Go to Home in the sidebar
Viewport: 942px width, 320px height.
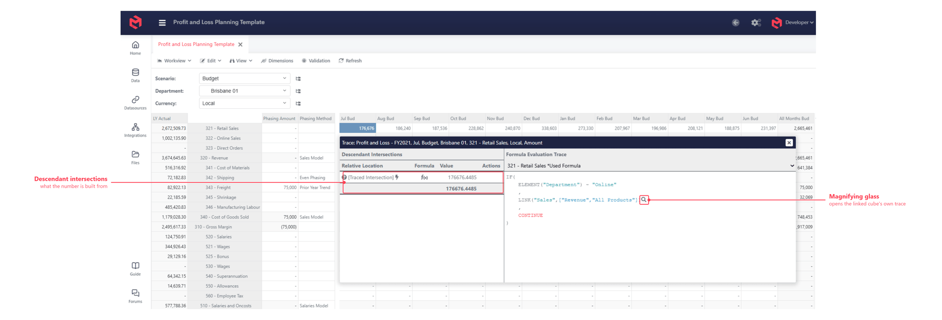pyautogui.click(x=135, y=48)
